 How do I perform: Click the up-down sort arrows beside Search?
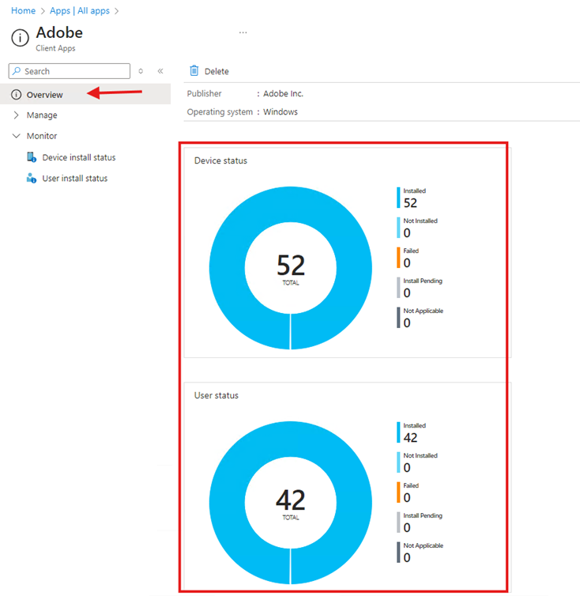(141, 71)
